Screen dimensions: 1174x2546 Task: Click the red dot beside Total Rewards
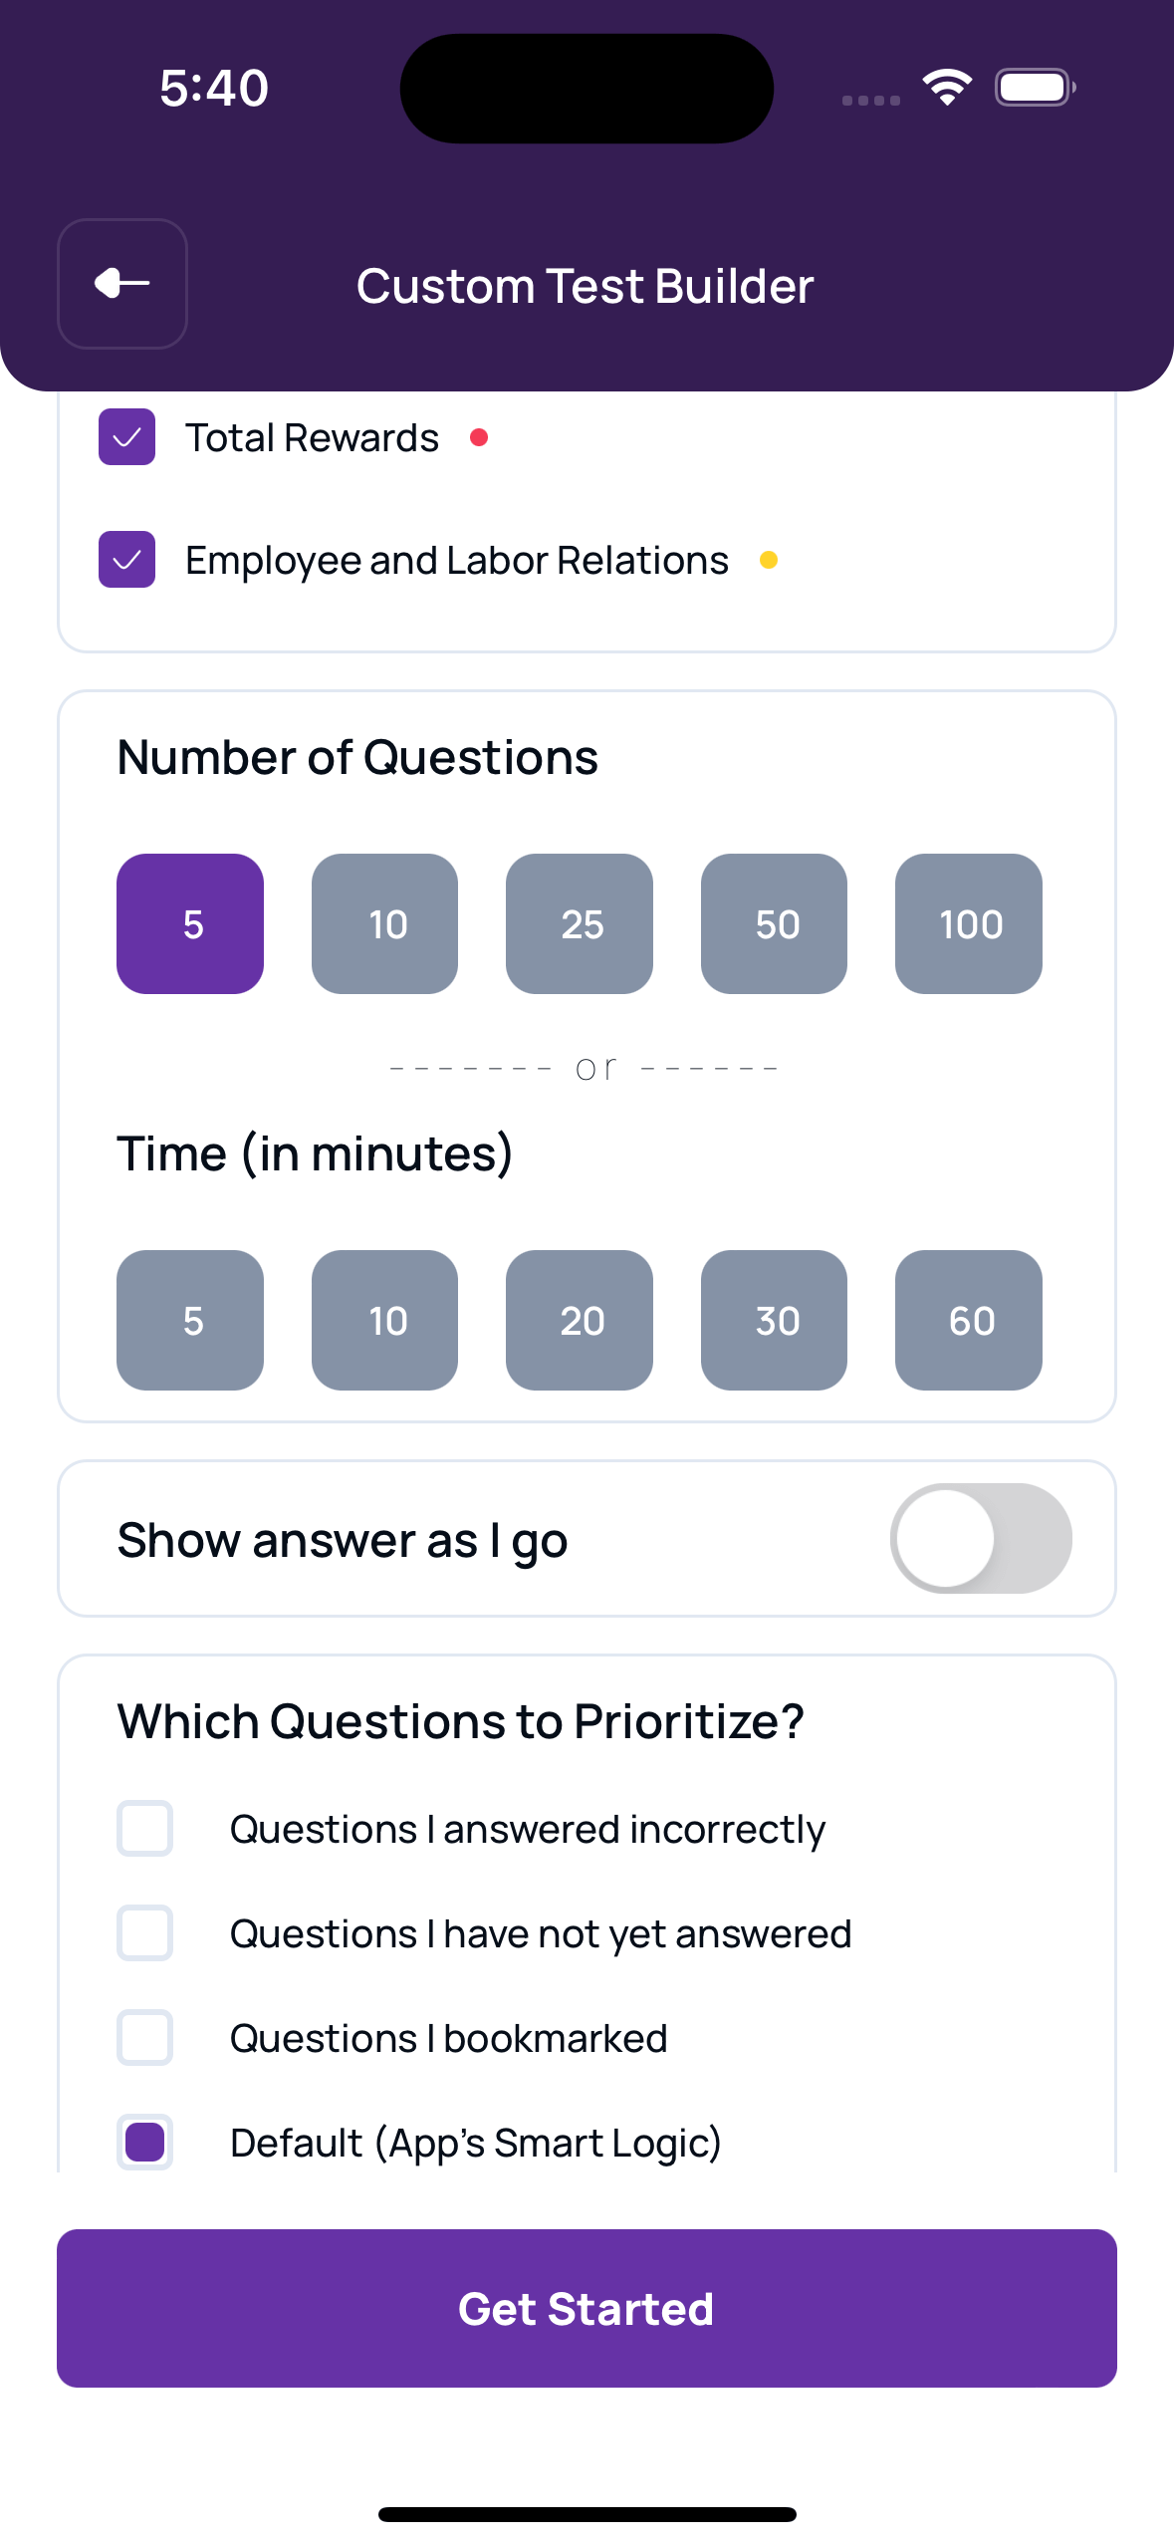tap(481, 435)
